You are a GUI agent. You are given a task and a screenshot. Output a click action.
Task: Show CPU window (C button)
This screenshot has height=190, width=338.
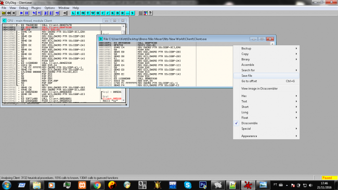tap(103, 13)
